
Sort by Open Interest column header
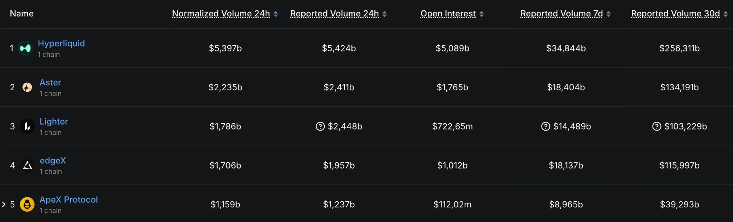[448, 14]
